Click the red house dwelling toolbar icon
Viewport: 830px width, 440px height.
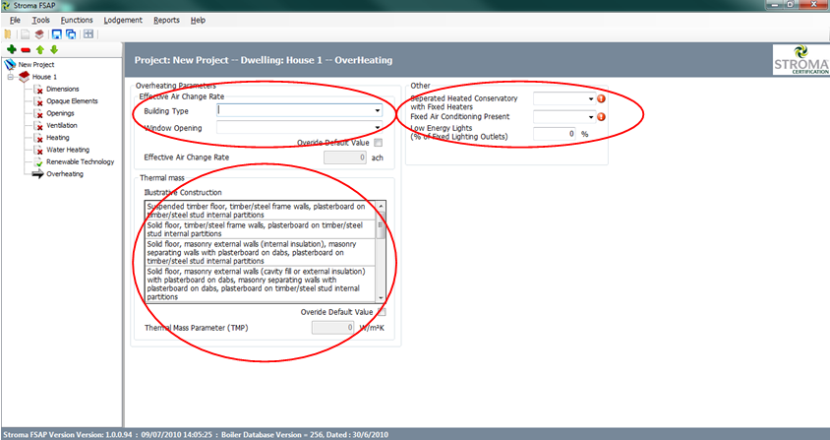click(x=39, y=34)
